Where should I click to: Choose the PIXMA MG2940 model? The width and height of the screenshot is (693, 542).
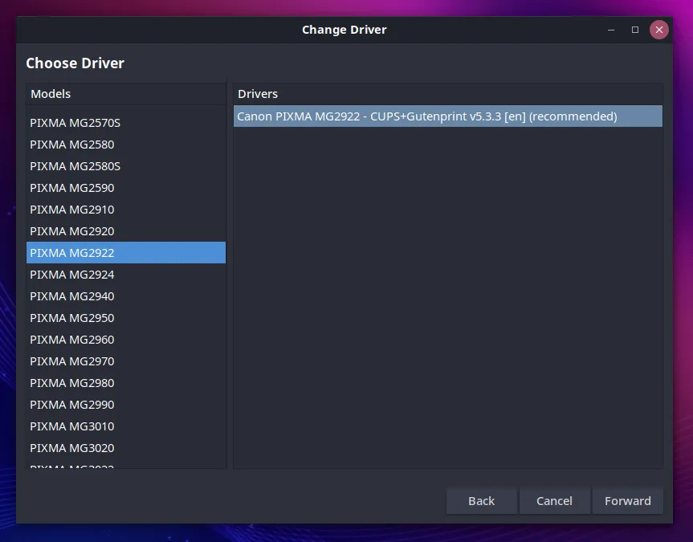[x=72, y=296]
